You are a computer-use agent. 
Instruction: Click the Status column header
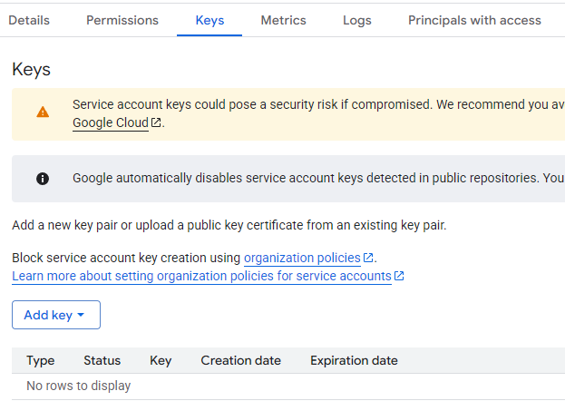click(102, 360)
